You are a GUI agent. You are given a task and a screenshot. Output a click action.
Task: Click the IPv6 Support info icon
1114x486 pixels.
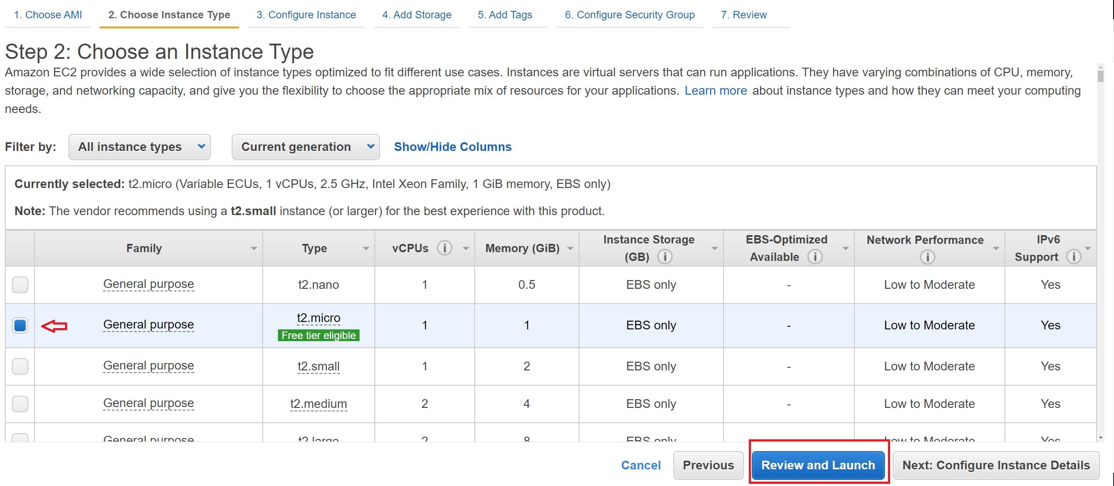coord(1073,257)
